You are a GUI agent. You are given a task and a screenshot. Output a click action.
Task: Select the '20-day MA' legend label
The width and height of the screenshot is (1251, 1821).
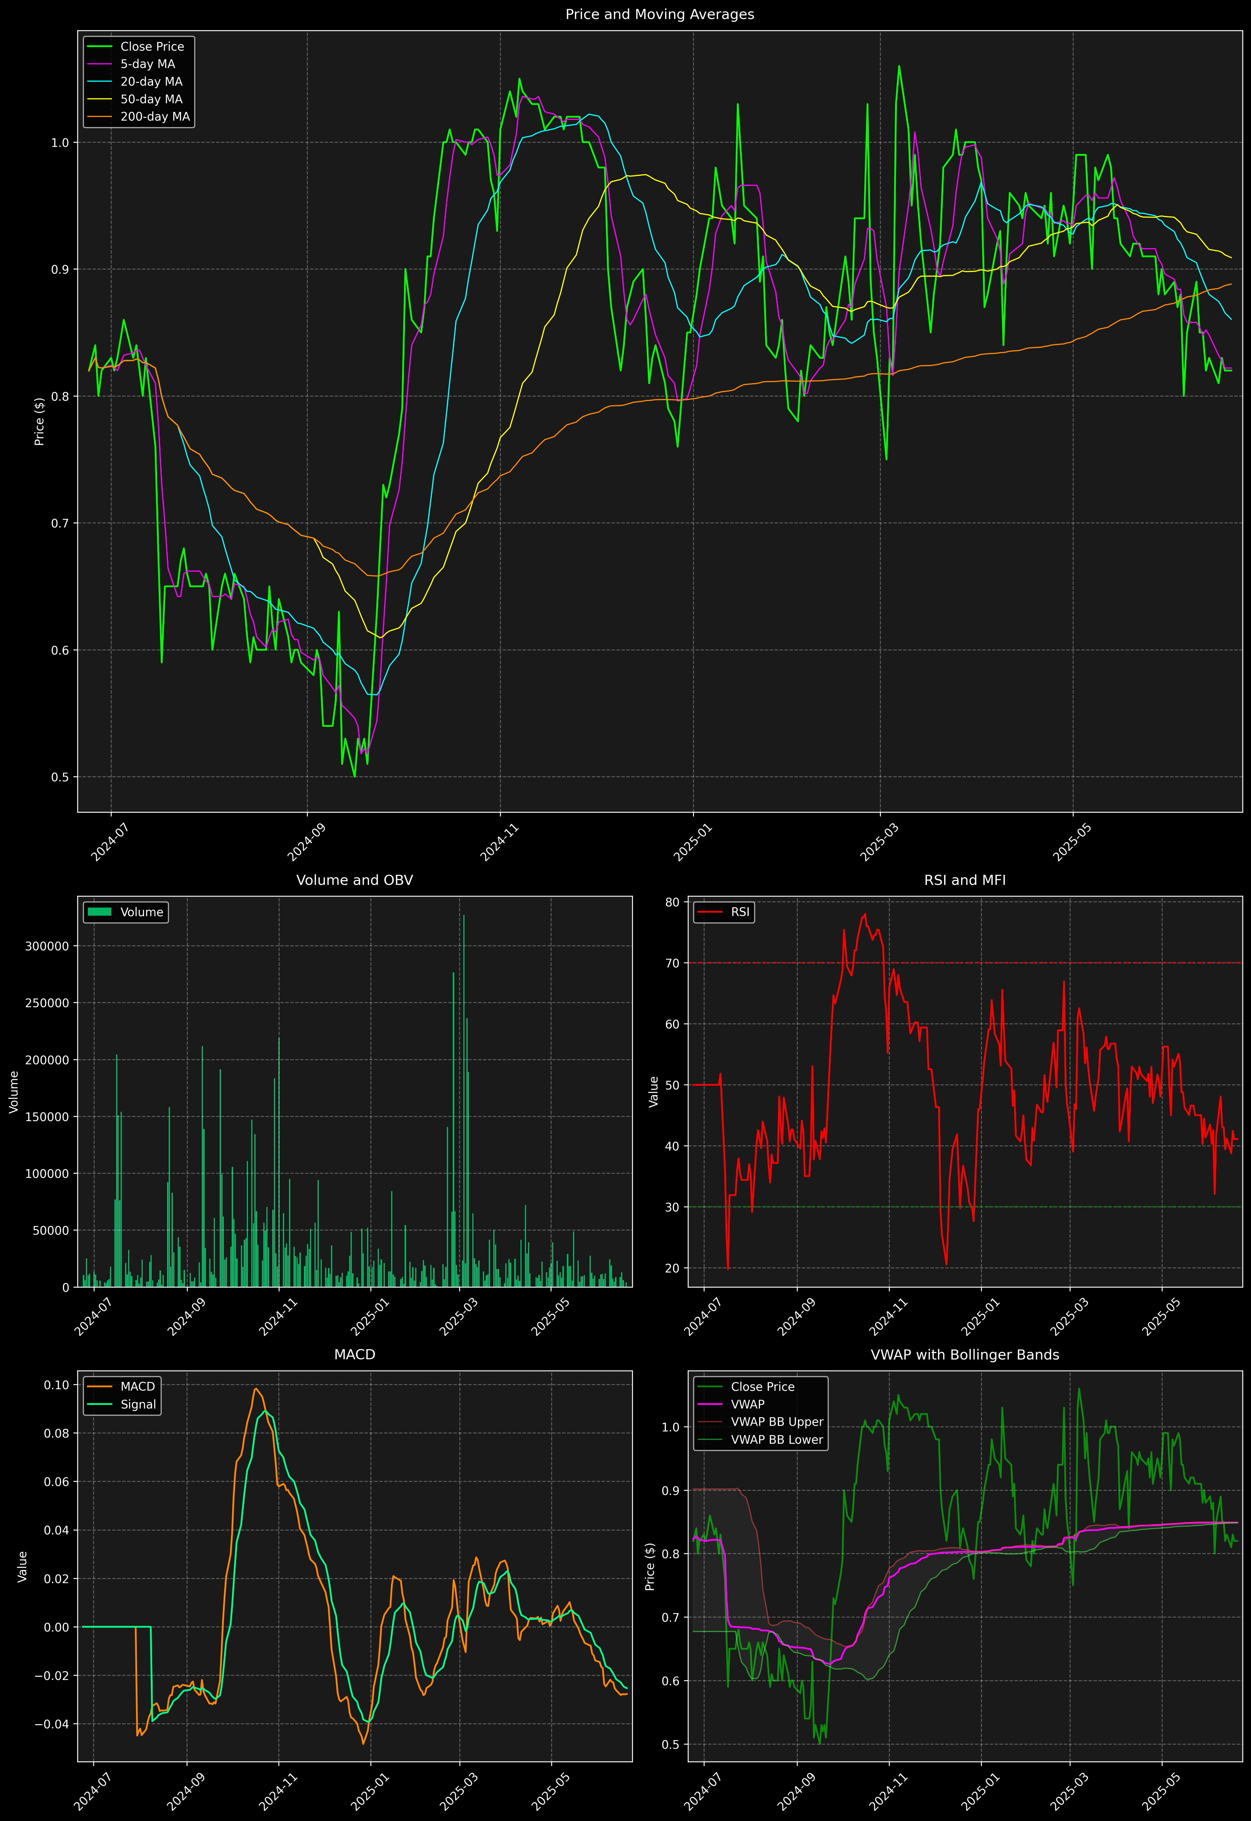pos(151,81)
